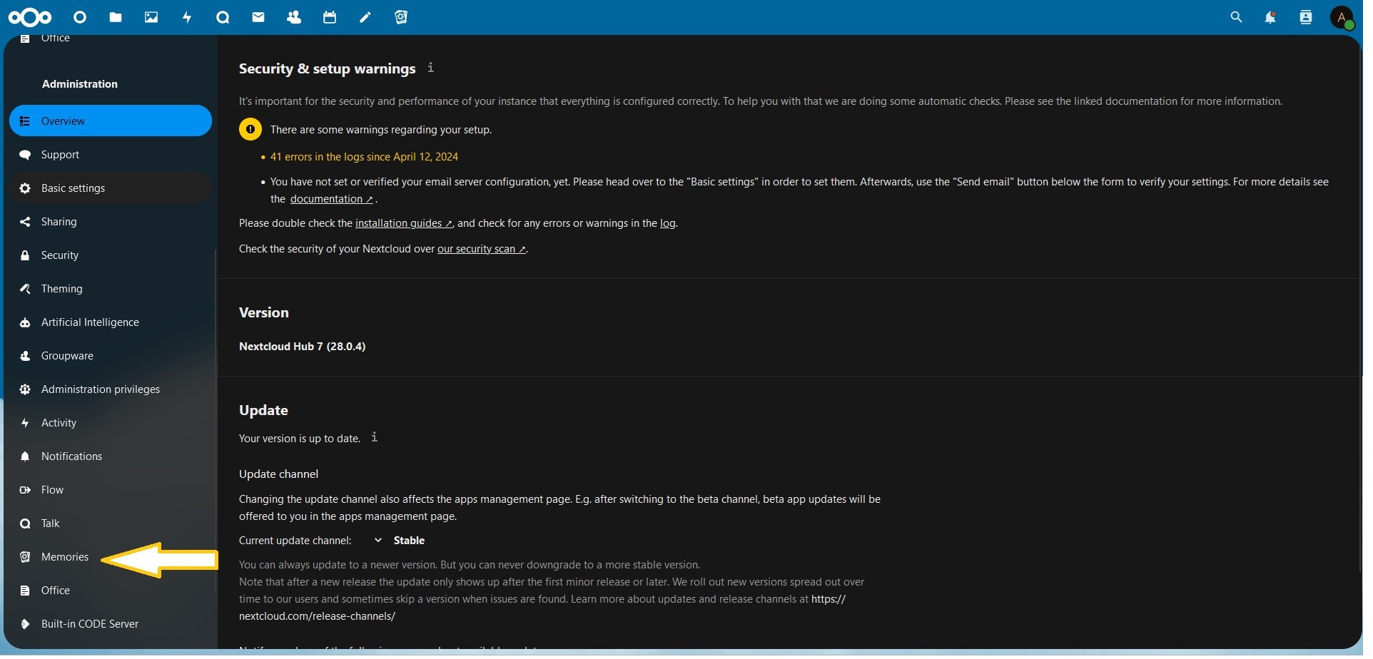1373x659 pixels.
Task: Open the Activity lightning bolt icon
Action: click(x=189, y=17)
